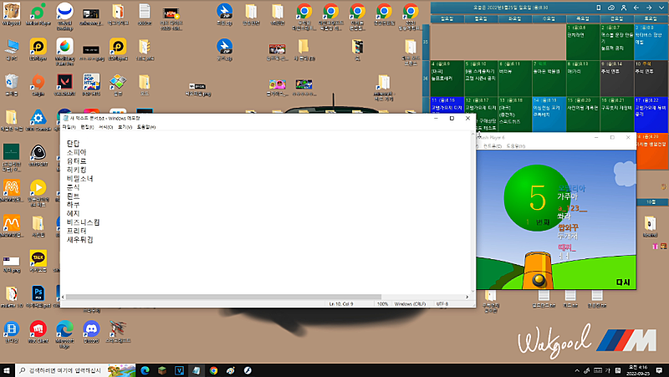The width and height of the screenshot is (669, 377).
Task: Click the light blue calendar cell for day 14
Action: point(549,114)
